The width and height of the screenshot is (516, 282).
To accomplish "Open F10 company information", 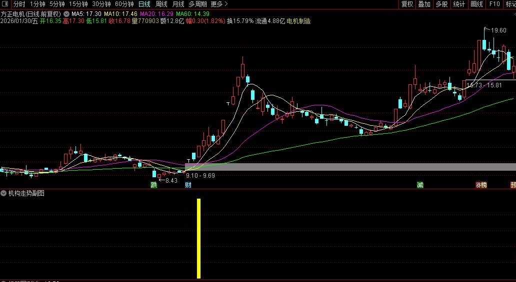I will [494, 4].
